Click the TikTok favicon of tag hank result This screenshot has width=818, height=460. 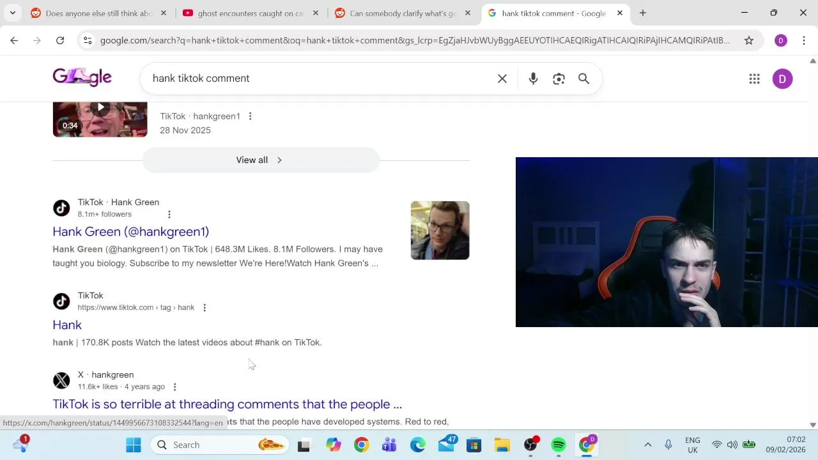(61, 302)
